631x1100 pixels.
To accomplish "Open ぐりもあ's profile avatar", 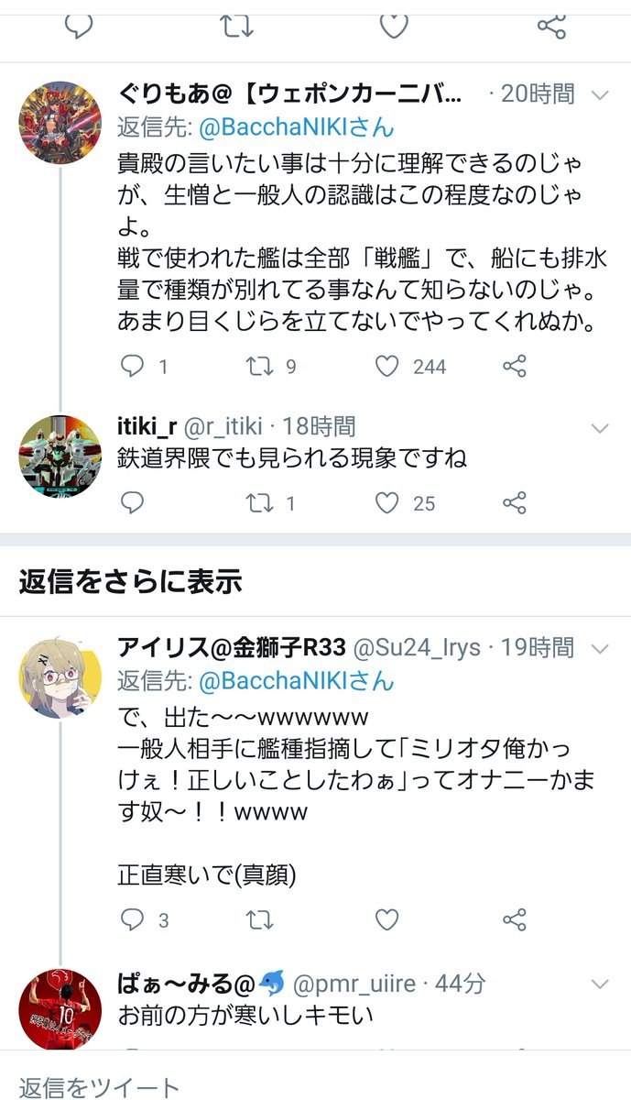I will pyautogui.click(x=60, y=122).
